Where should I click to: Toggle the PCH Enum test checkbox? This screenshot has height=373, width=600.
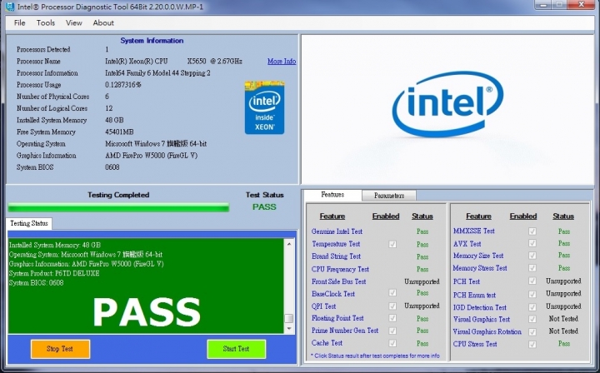pos(532,294)
